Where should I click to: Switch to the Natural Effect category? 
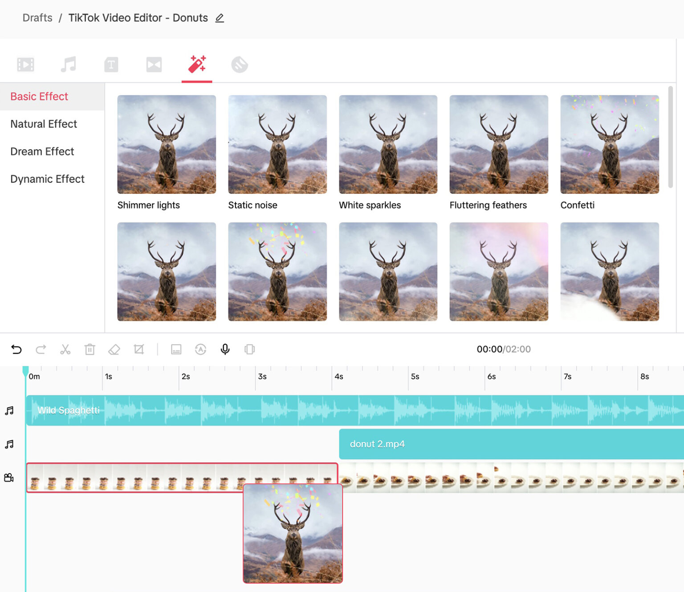[x=44, y=124]
